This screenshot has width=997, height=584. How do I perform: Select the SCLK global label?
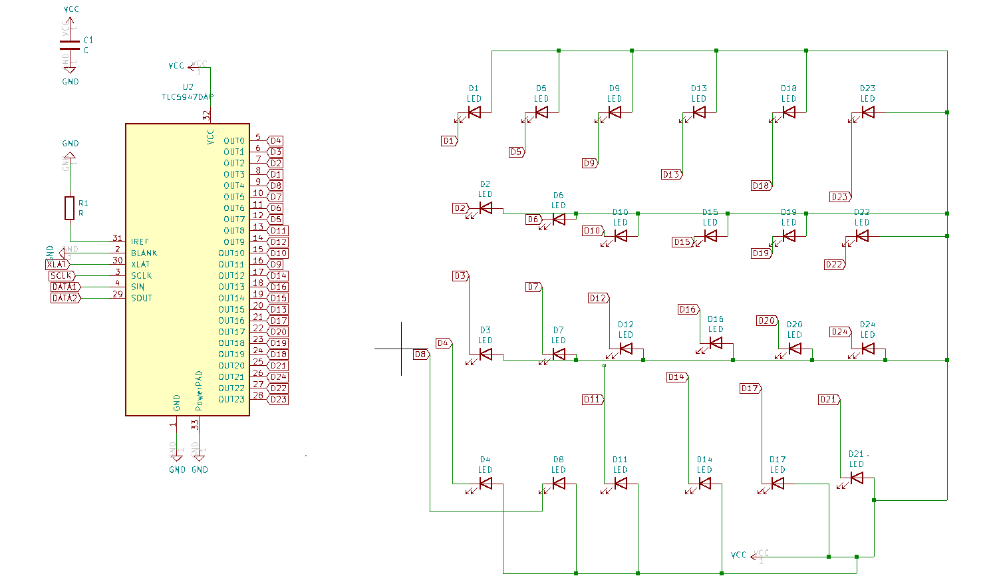tap(63, 275)
